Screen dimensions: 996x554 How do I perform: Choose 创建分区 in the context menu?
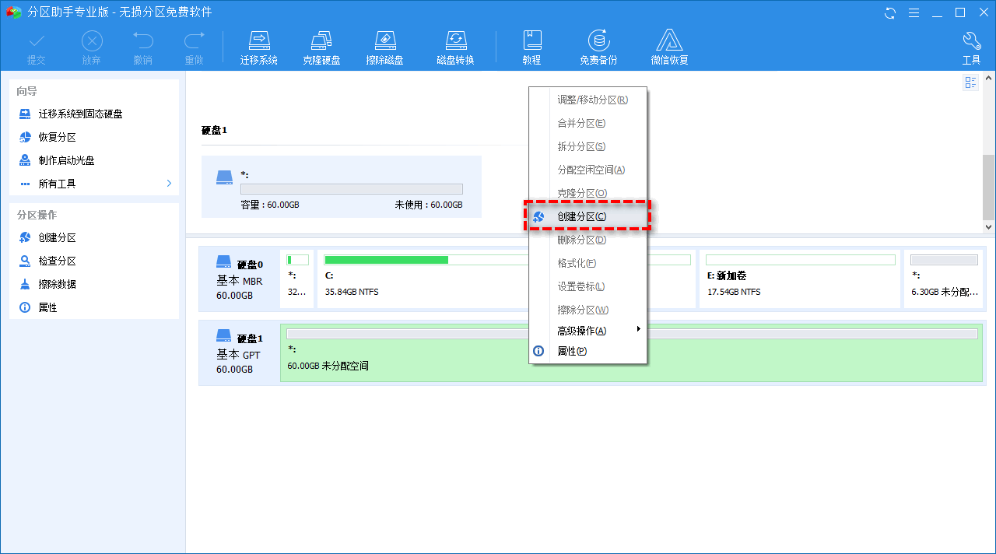581,216
